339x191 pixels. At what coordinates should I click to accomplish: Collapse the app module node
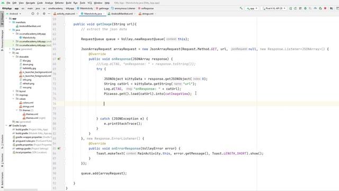coord(6,19)
